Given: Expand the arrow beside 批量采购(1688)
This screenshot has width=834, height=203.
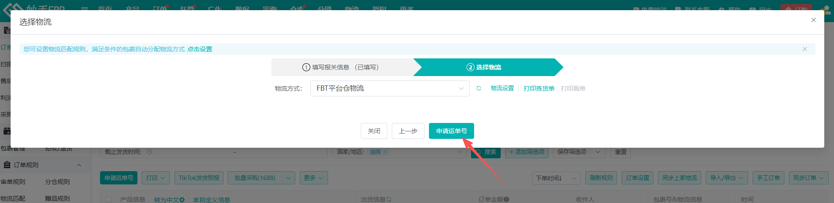Looking at the screenshot, I should pyautogui.click(x=288, y=178).
